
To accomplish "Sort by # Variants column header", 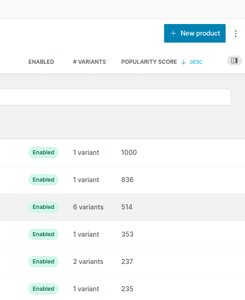I will [x=89, y=62].
